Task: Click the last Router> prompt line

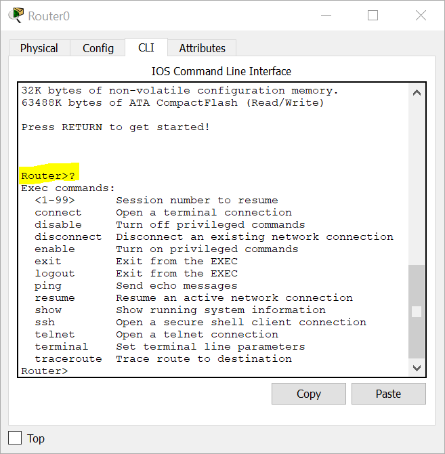Action: click(x=45, y=371)
